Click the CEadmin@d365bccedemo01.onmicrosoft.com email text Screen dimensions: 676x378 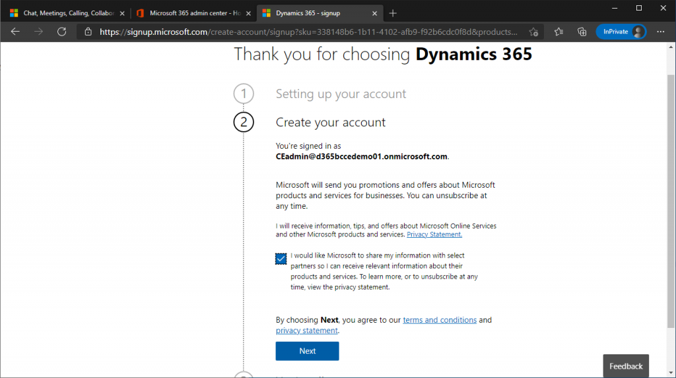click(361, 157)
